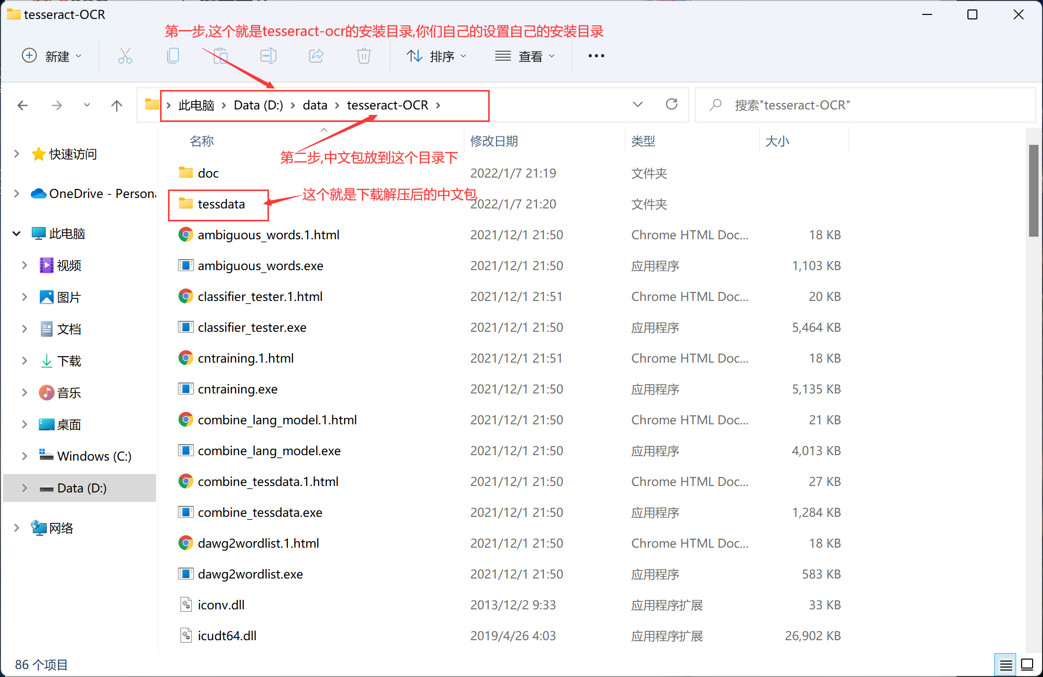Click the vertical scrollbar thumb
Viewport: 1043px width, 677px height.
pos(1034,191)
